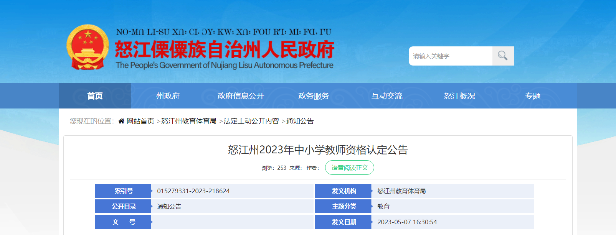
Task: Click the 文号 label cell
Action: click(x=123, y=222)
